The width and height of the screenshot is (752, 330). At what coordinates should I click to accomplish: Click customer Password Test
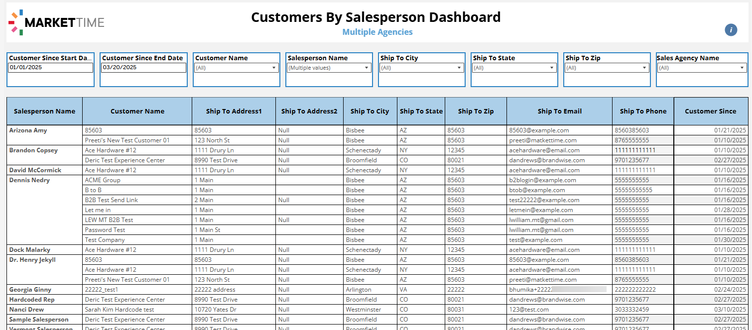(105, 230)
